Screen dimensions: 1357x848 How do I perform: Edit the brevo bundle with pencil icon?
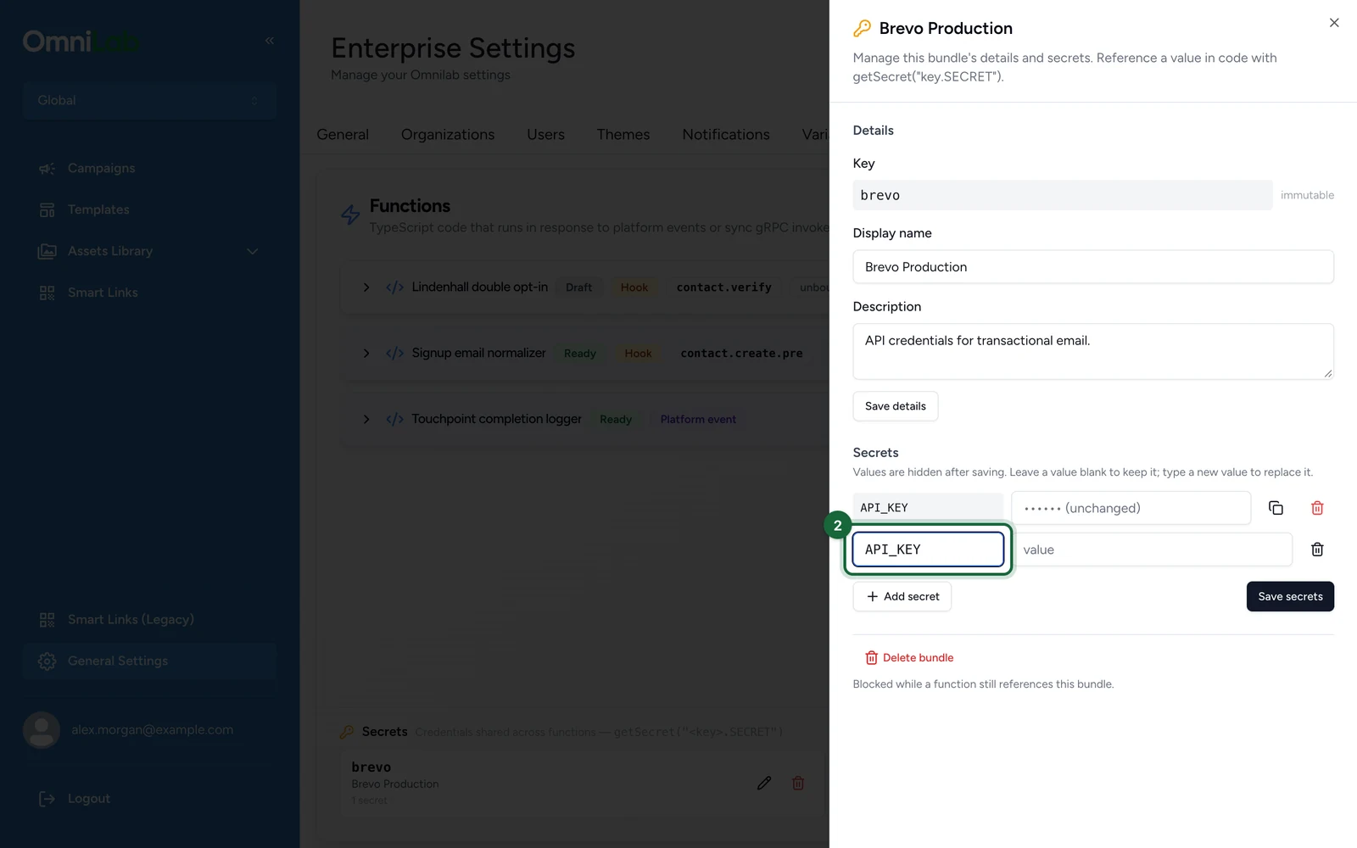764,783
